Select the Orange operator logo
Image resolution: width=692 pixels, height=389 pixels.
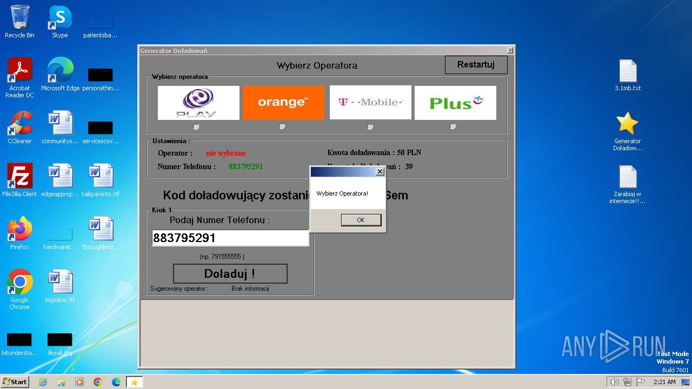coord(283,103)
